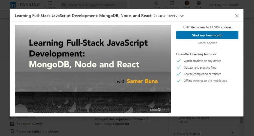Click Start my free month header link
The image size is (254, 136).
pyautogui.click(x=224, y=5)
